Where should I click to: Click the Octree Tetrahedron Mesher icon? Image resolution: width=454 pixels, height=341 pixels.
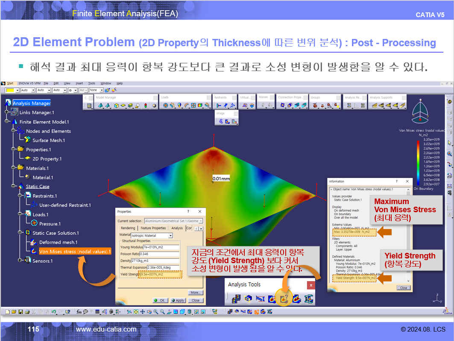(x=100, y=105)
